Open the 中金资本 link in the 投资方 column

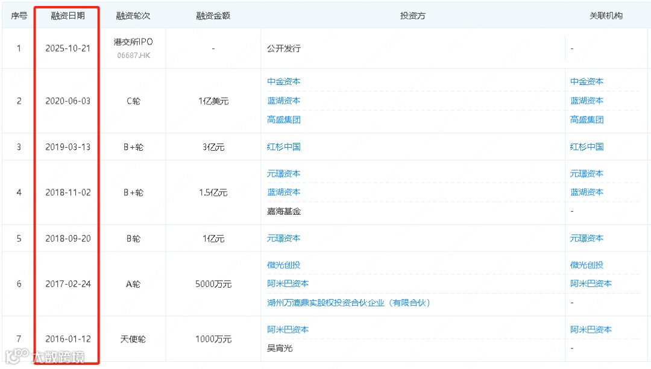tap(283, 81)
